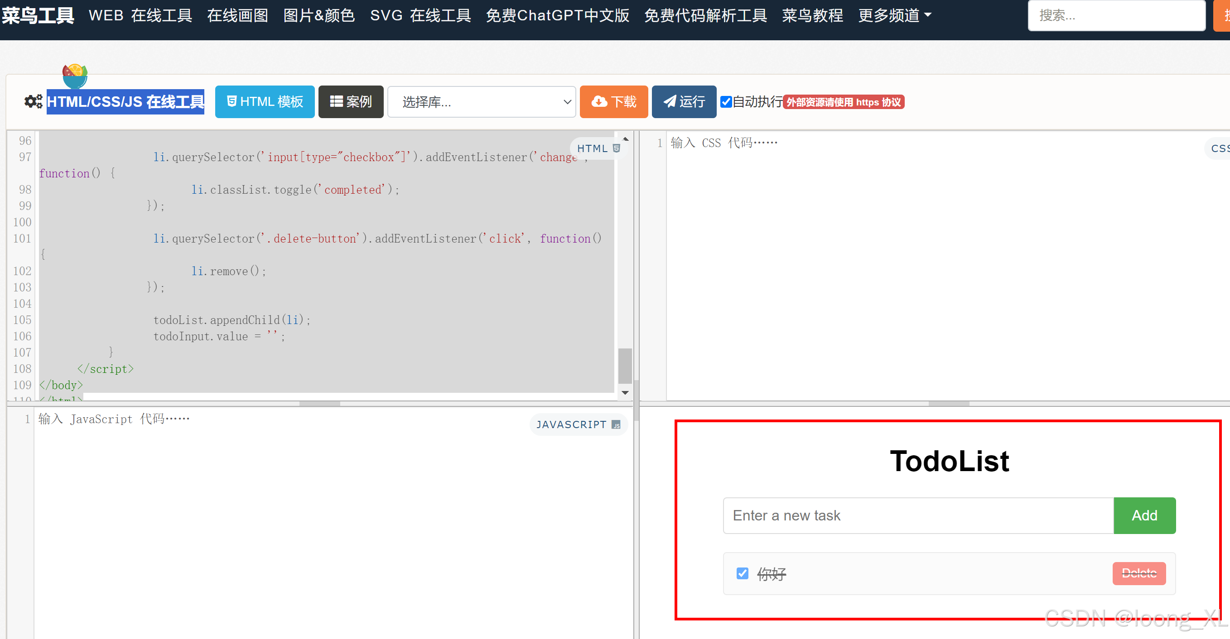Click the fruit bowl logo icon

(x=75, y=76)
